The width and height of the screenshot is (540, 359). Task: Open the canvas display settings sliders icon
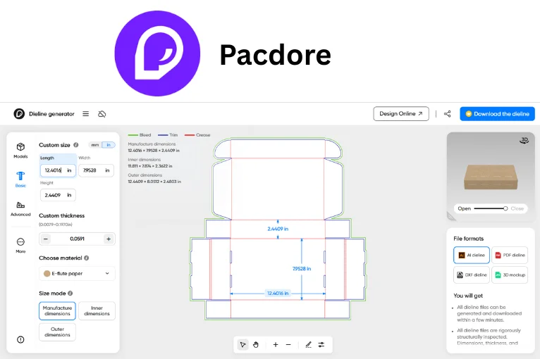321,344
